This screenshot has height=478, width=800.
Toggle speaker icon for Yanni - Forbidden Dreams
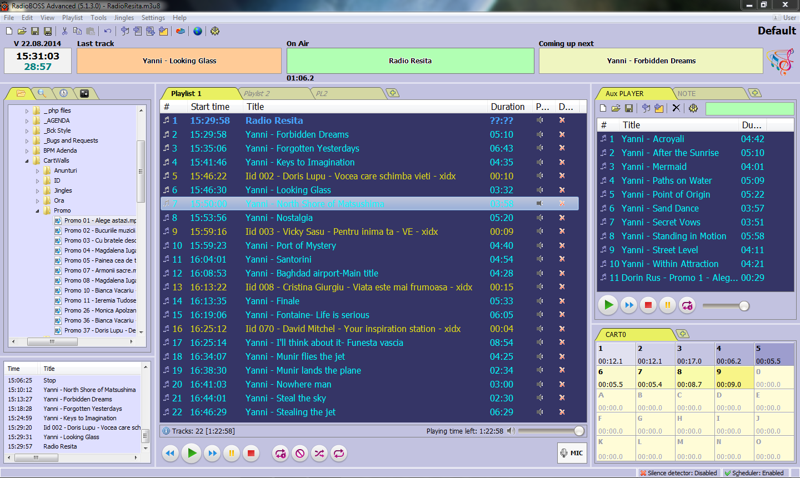coord(540,134)
